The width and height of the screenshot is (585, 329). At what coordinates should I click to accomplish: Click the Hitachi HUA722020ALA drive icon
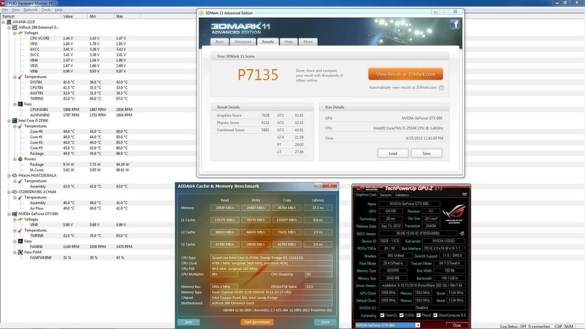point(15,175)
